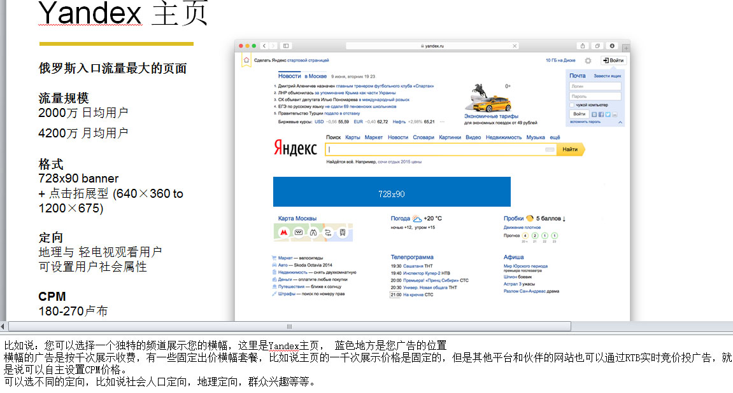Click the Facebook login icon in mail panel

[601, 114]
